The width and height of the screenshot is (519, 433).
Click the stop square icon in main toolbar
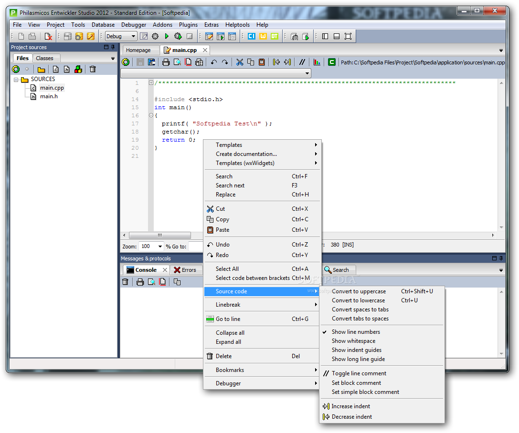coord(190,36)
